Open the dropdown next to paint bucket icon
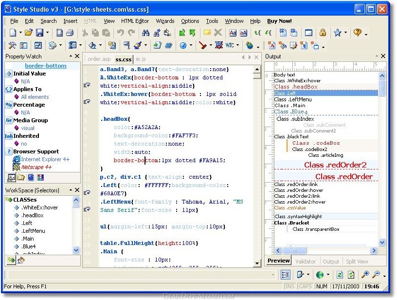 pyautogui.click(x=100, y=46)
